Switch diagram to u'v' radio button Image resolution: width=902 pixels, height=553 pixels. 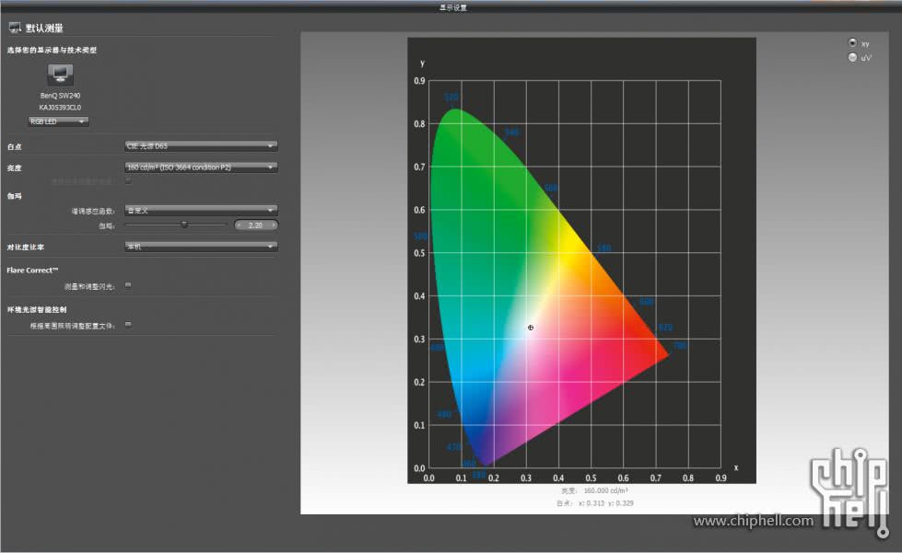click(x=852, y=58)
